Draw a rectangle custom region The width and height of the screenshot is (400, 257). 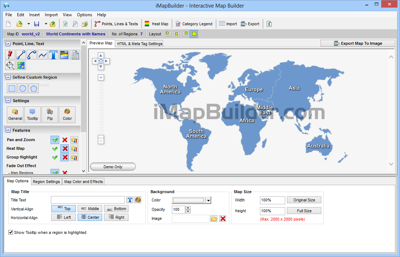[12, 88]
